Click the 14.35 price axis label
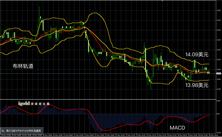The width and height of the screenshot is (222, 137). point(218,10)
